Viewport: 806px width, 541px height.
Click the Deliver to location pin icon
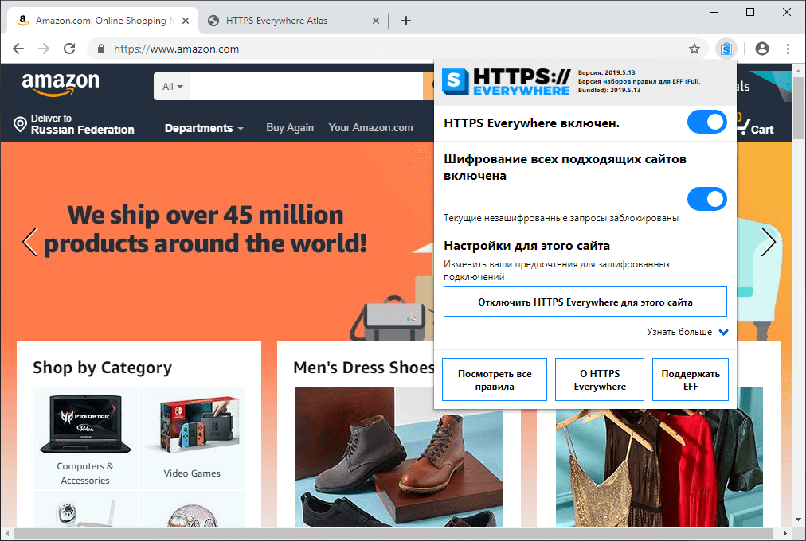[20, 124]
